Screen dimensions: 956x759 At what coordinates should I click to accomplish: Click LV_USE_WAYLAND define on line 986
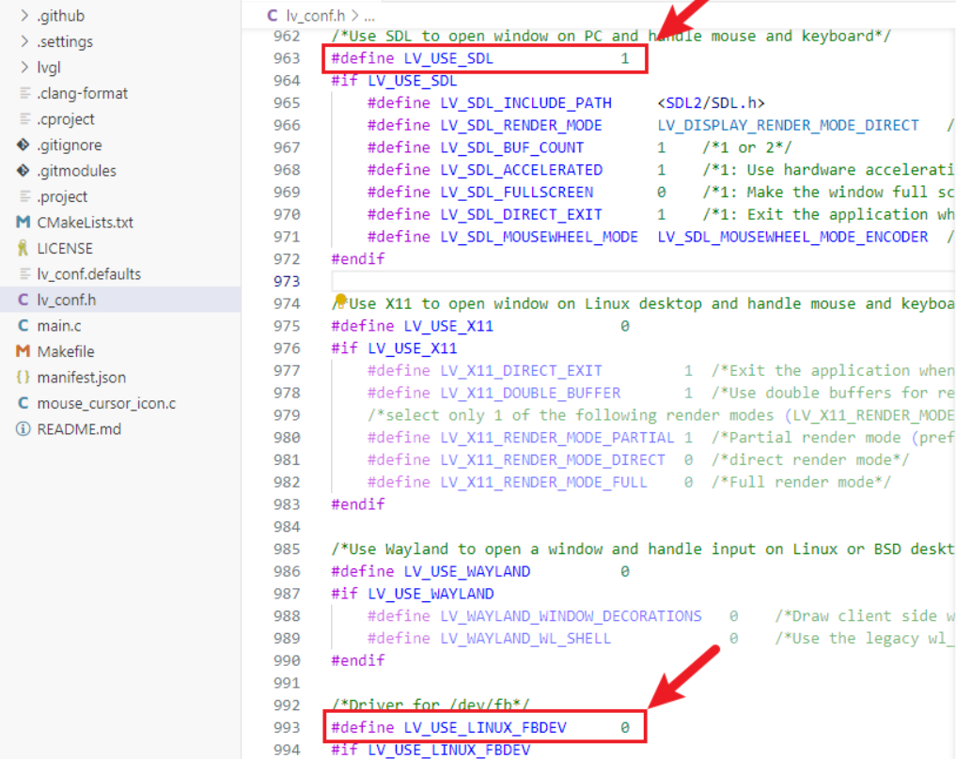click(467, 571)
